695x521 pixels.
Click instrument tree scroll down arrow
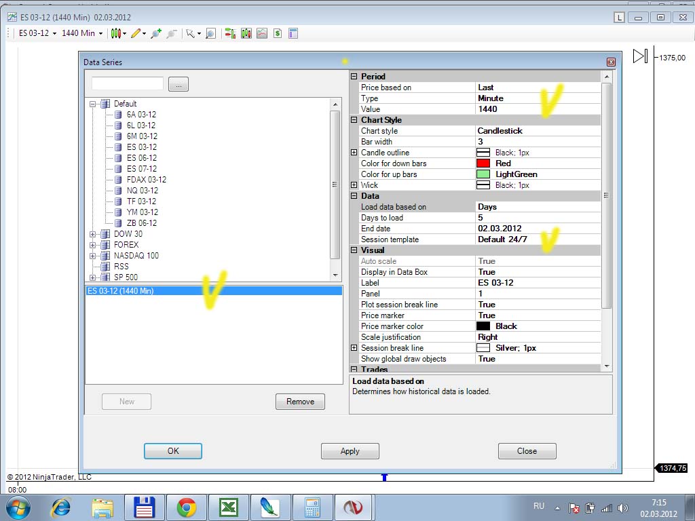coord(335,275)
